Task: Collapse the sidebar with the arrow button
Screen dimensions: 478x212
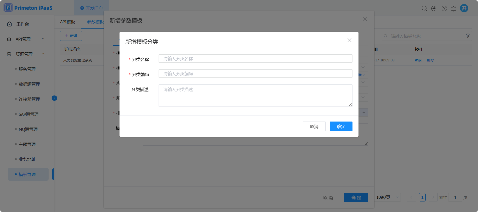Action: point(54,98)
